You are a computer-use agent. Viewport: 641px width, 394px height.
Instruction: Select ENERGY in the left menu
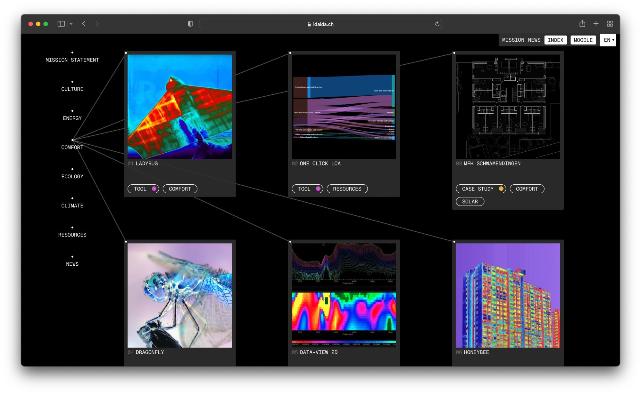pos(72,118)
